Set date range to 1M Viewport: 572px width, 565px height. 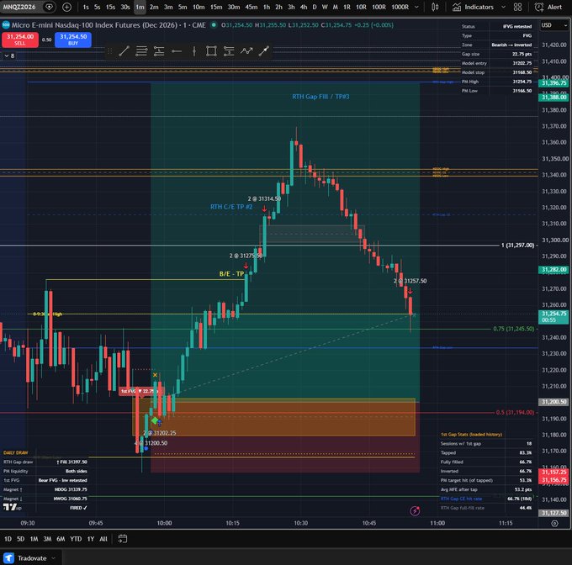click(34, 539)
